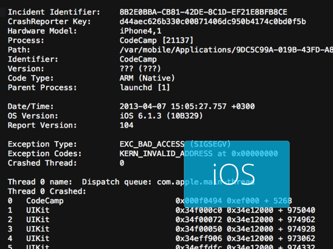Image resolution: width=333 pixels, height=249 pixels.
Task: Click the Crashed Thread value '0'
Action: coord(122,163)
